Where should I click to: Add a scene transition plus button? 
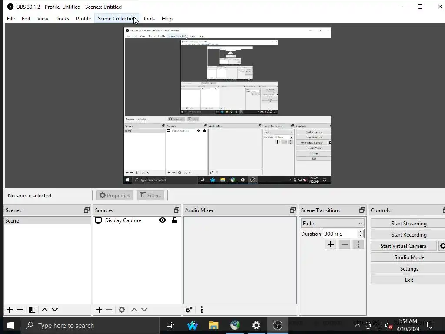pos(331,244)
